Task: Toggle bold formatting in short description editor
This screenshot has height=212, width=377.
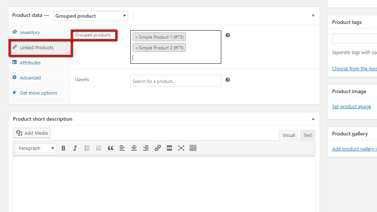Action: [63, 148]
